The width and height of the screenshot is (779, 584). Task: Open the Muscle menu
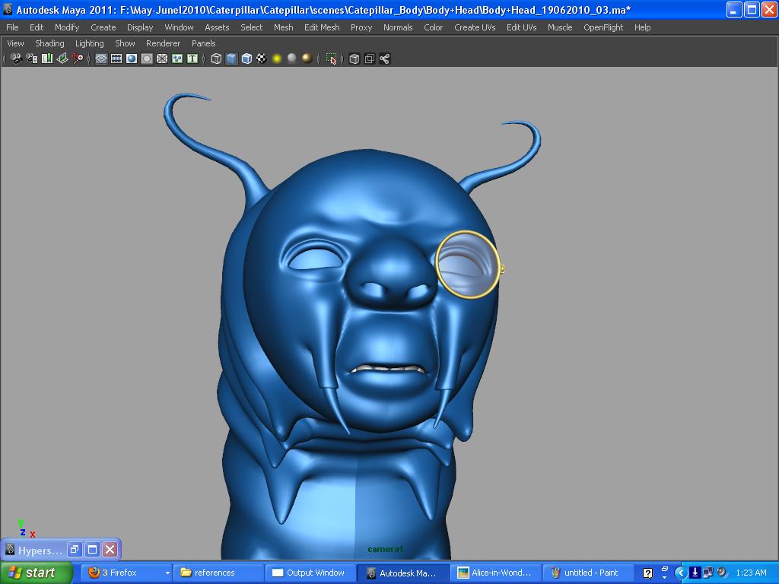(560, 27)
